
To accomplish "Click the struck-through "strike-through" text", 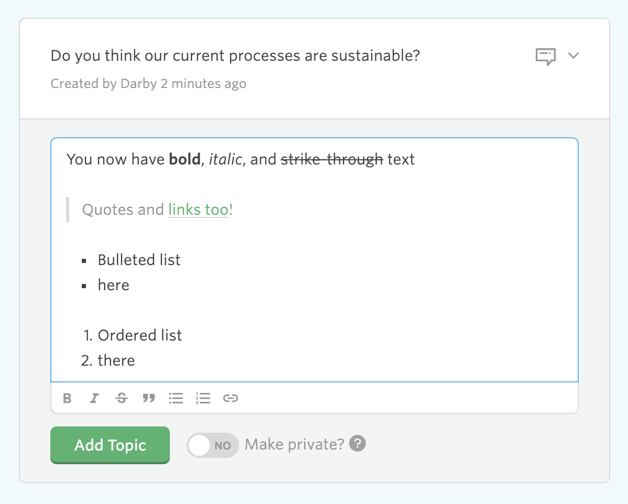I will click(x=332, y=159).
